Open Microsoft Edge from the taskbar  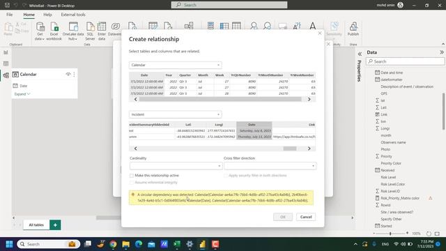click(x=139, y=244)
